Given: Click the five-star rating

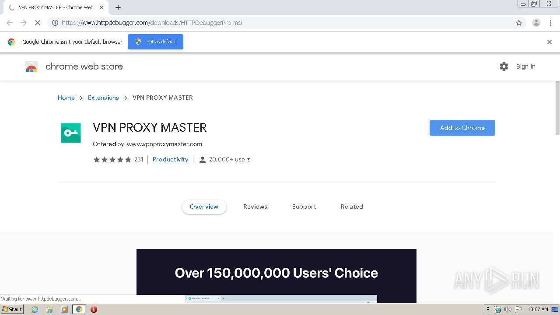Looking at the screenshot, I should click(x=112, y=160).
